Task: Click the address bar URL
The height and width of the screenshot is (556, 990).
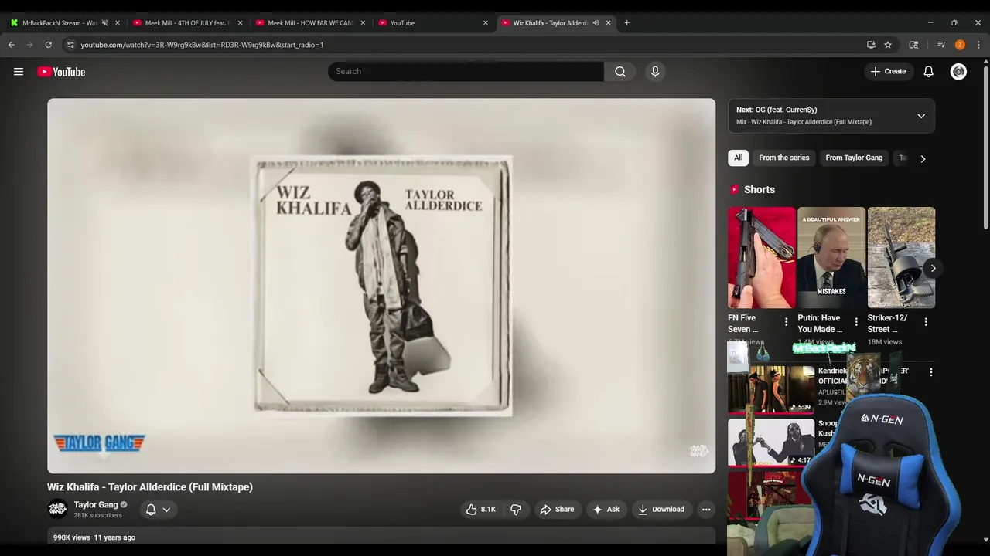Action: tap(202, 45)
